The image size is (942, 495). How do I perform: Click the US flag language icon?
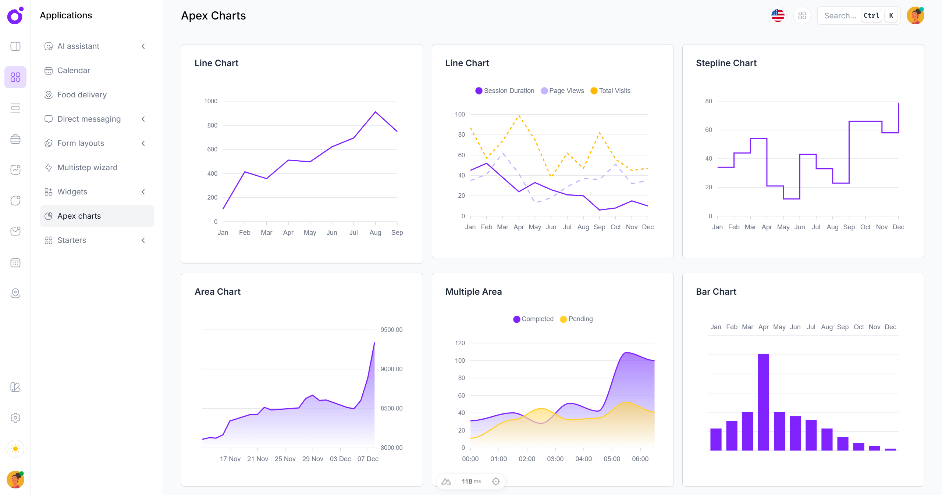[778, 15]
